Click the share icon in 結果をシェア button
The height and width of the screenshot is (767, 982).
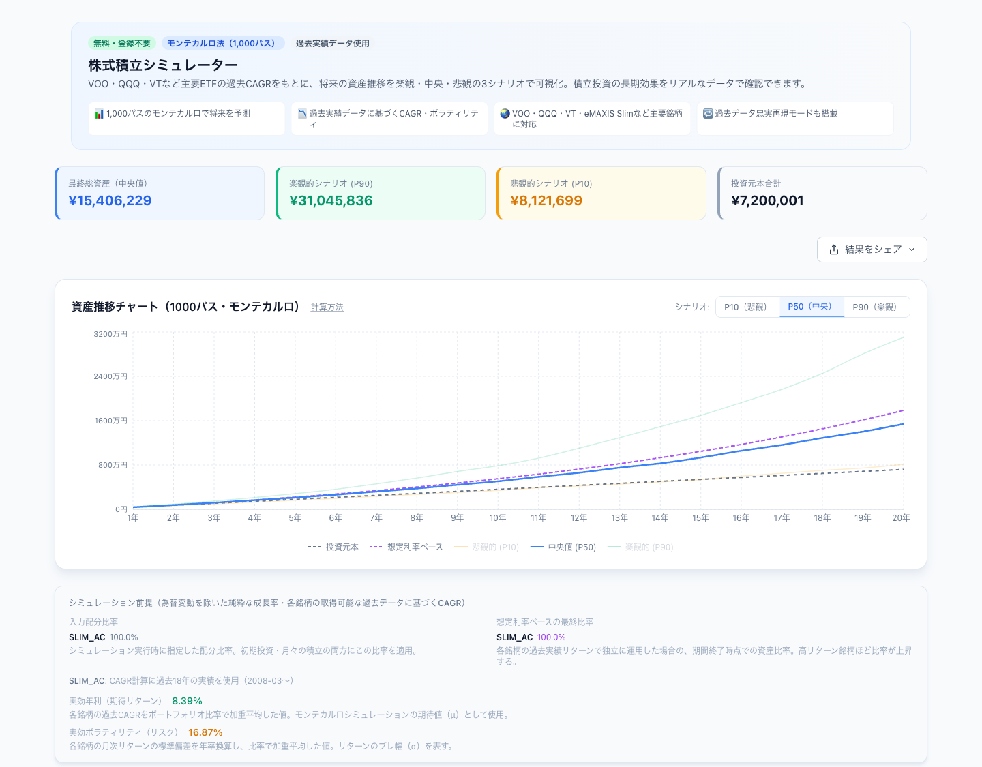pos(833,250)
